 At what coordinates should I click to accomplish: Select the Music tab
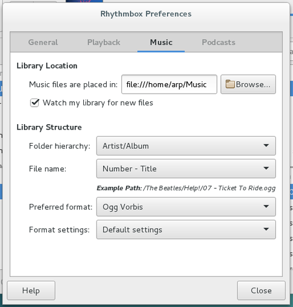point(161,42)
